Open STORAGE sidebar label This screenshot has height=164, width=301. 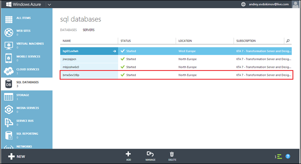click(23, 95)
